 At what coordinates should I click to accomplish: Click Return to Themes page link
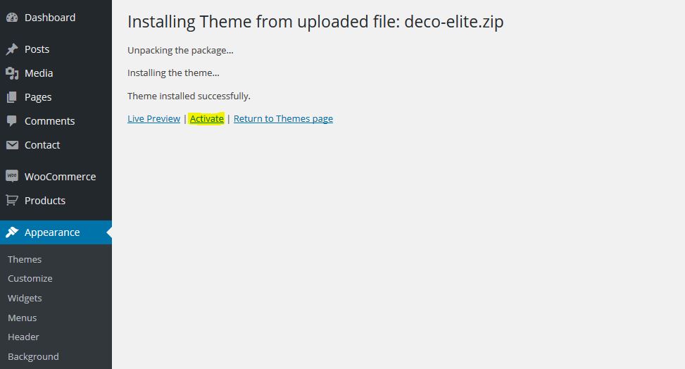(x=283, y=118)
